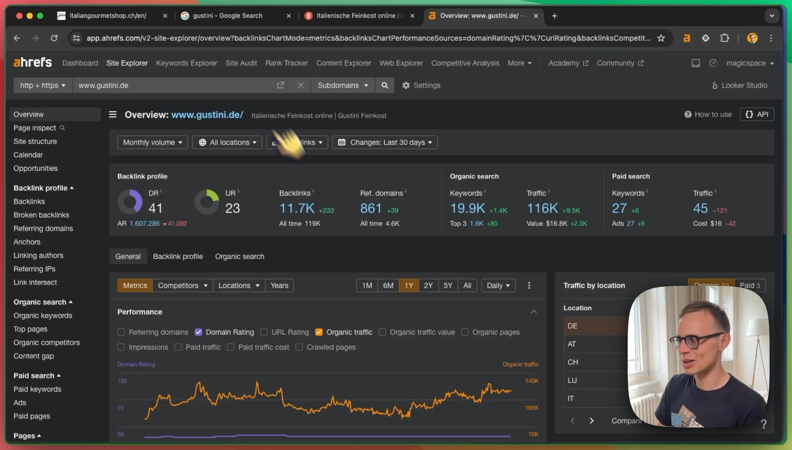Go to next Traffic by location page

[x=591, y=421]
